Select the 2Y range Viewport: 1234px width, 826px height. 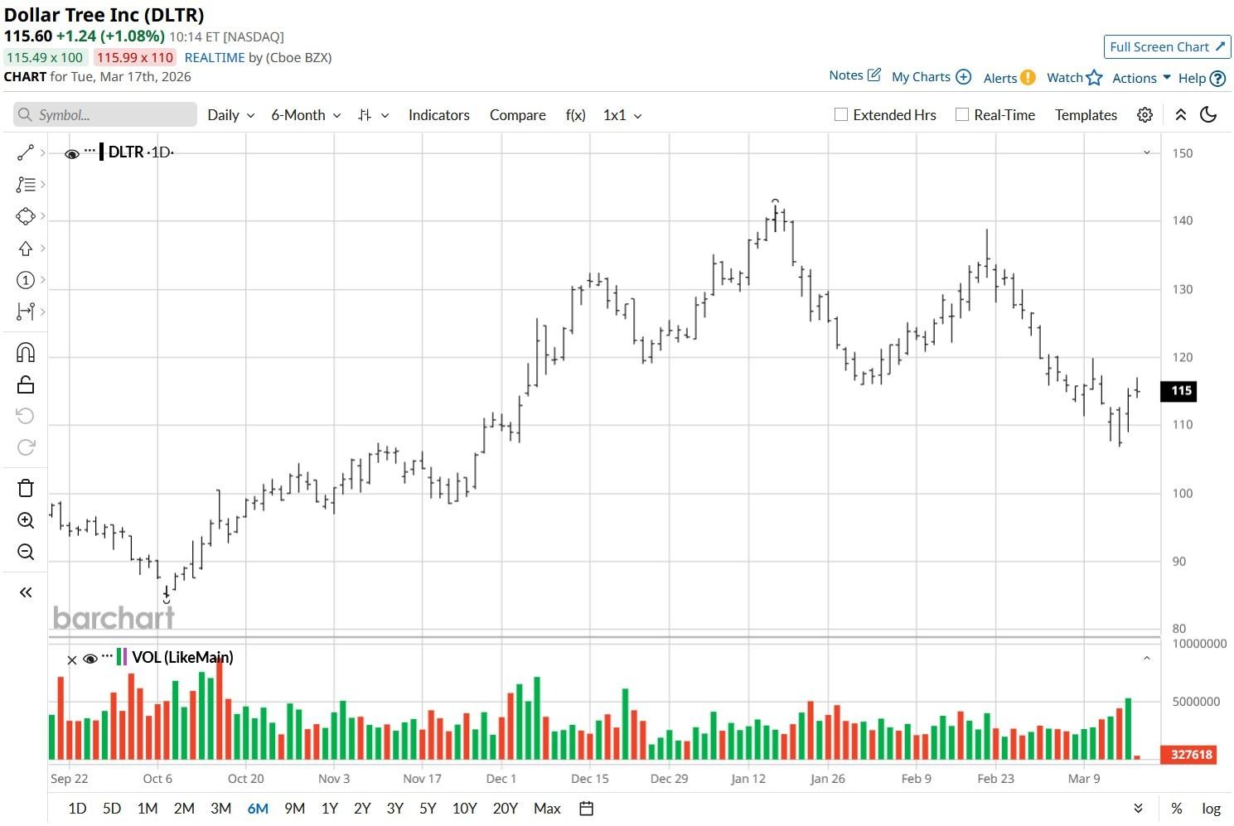tap(362, 809)
